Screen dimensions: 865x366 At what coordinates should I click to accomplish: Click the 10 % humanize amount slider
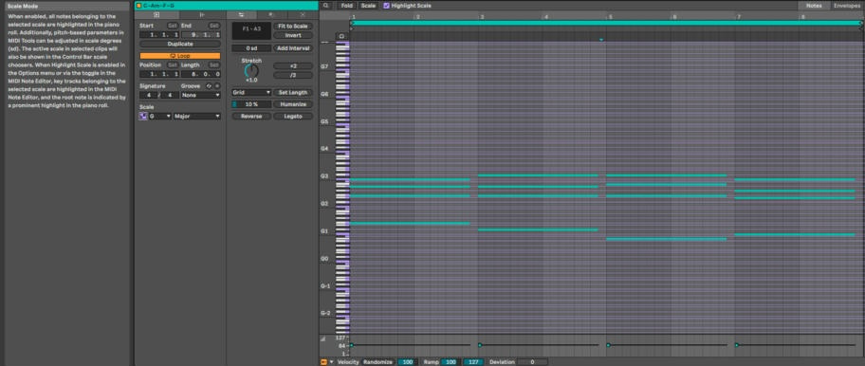(251, 104)
